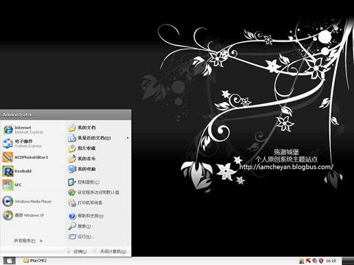Click the 图片收藏 menu label
This screenshot has width=354, height=265.
tap(86, 148)
